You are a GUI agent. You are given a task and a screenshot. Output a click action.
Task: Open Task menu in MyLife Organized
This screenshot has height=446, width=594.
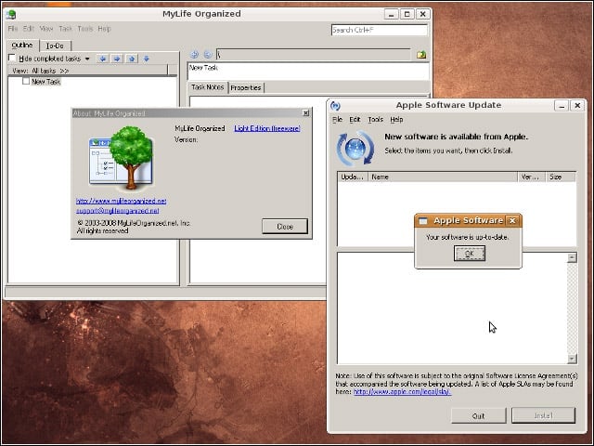click(x=65, y=29)
